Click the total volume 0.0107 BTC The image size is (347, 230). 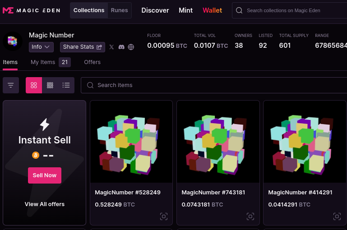point(211,46)
